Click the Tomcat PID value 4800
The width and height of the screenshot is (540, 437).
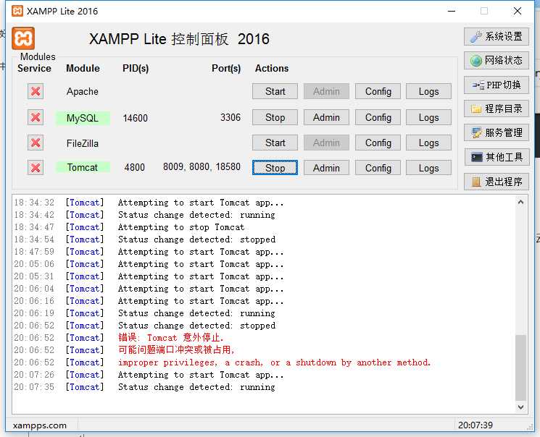pyautogui.click(x=134, y=167)
